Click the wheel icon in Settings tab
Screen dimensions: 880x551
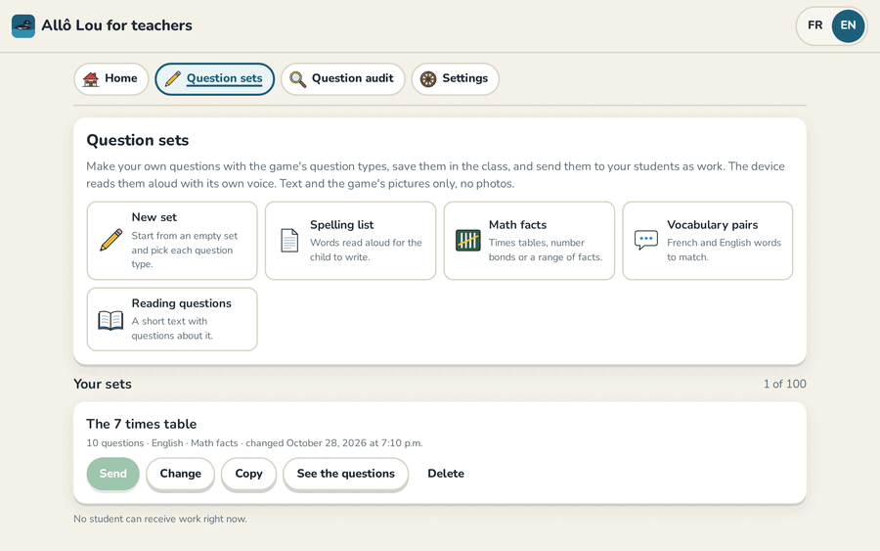click(428, 79)
